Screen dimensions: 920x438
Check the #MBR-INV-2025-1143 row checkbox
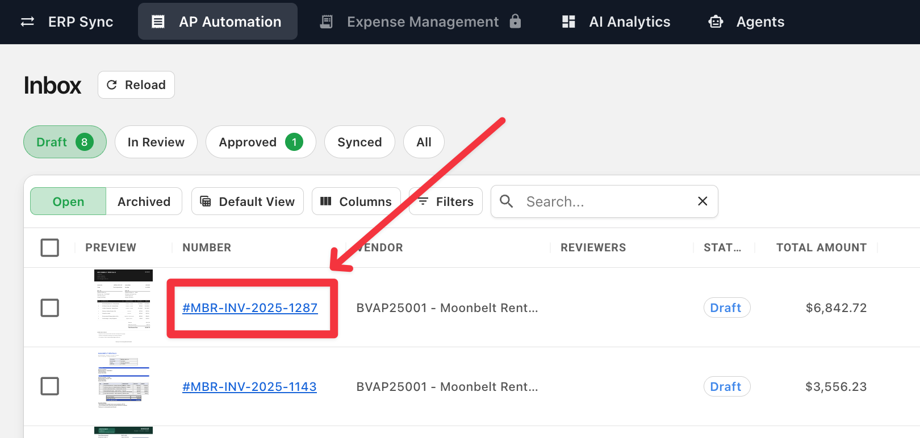coord(50,386)
